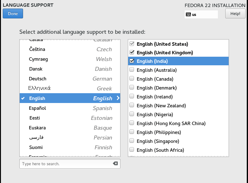This screenshot has height=183, width=248.
Task: Choose Dansk (Danish) from the list
Action: coord(70,69)
